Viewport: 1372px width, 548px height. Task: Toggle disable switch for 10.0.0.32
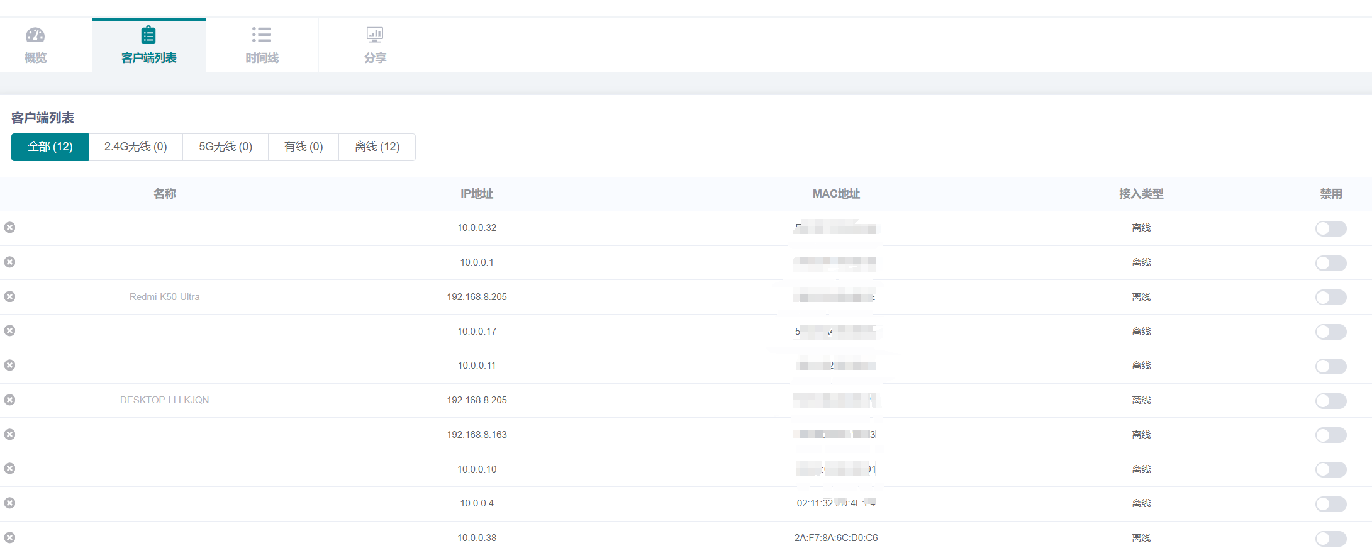coord(1330,228)
